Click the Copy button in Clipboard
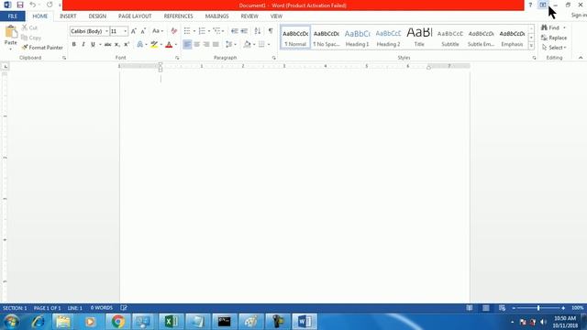 (31, 38)
